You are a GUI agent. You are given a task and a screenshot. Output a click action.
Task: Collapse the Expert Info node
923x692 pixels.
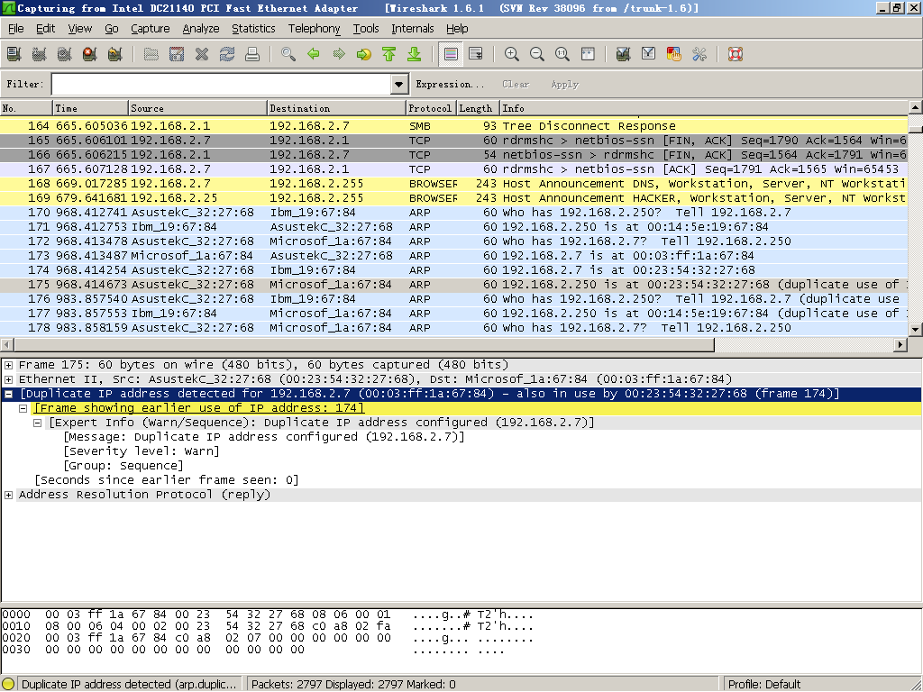(38, 423)
